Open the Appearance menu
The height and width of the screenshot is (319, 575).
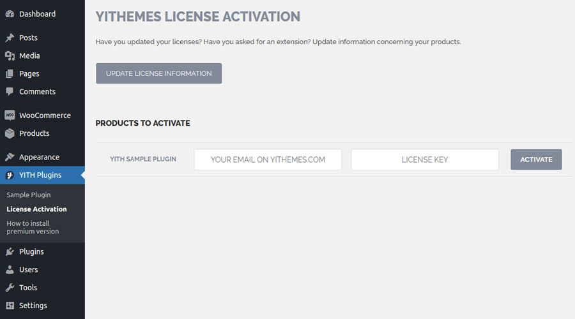click(39, 157)
